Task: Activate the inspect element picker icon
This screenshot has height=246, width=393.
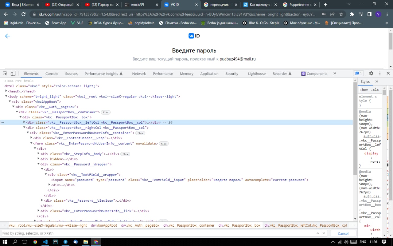Action: click(5, 73)
